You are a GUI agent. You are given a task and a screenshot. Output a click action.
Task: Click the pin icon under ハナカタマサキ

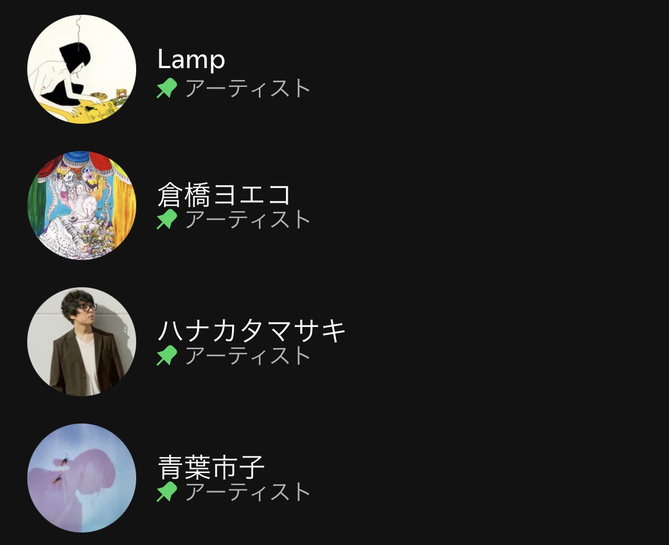(x=167, y=355)
